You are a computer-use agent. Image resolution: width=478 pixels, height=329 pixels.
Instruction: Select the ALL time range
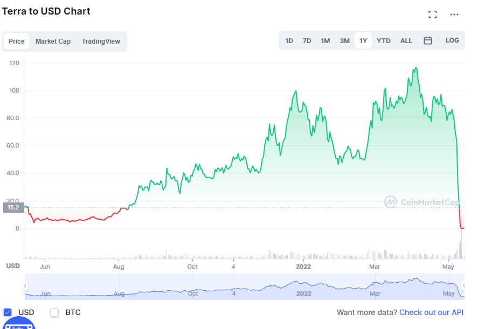tap(406, 40)
